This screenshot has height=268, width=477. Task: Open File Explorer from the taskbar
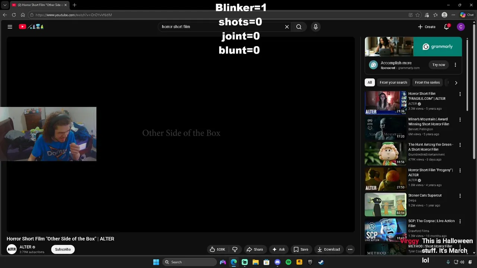pos(256,262)
